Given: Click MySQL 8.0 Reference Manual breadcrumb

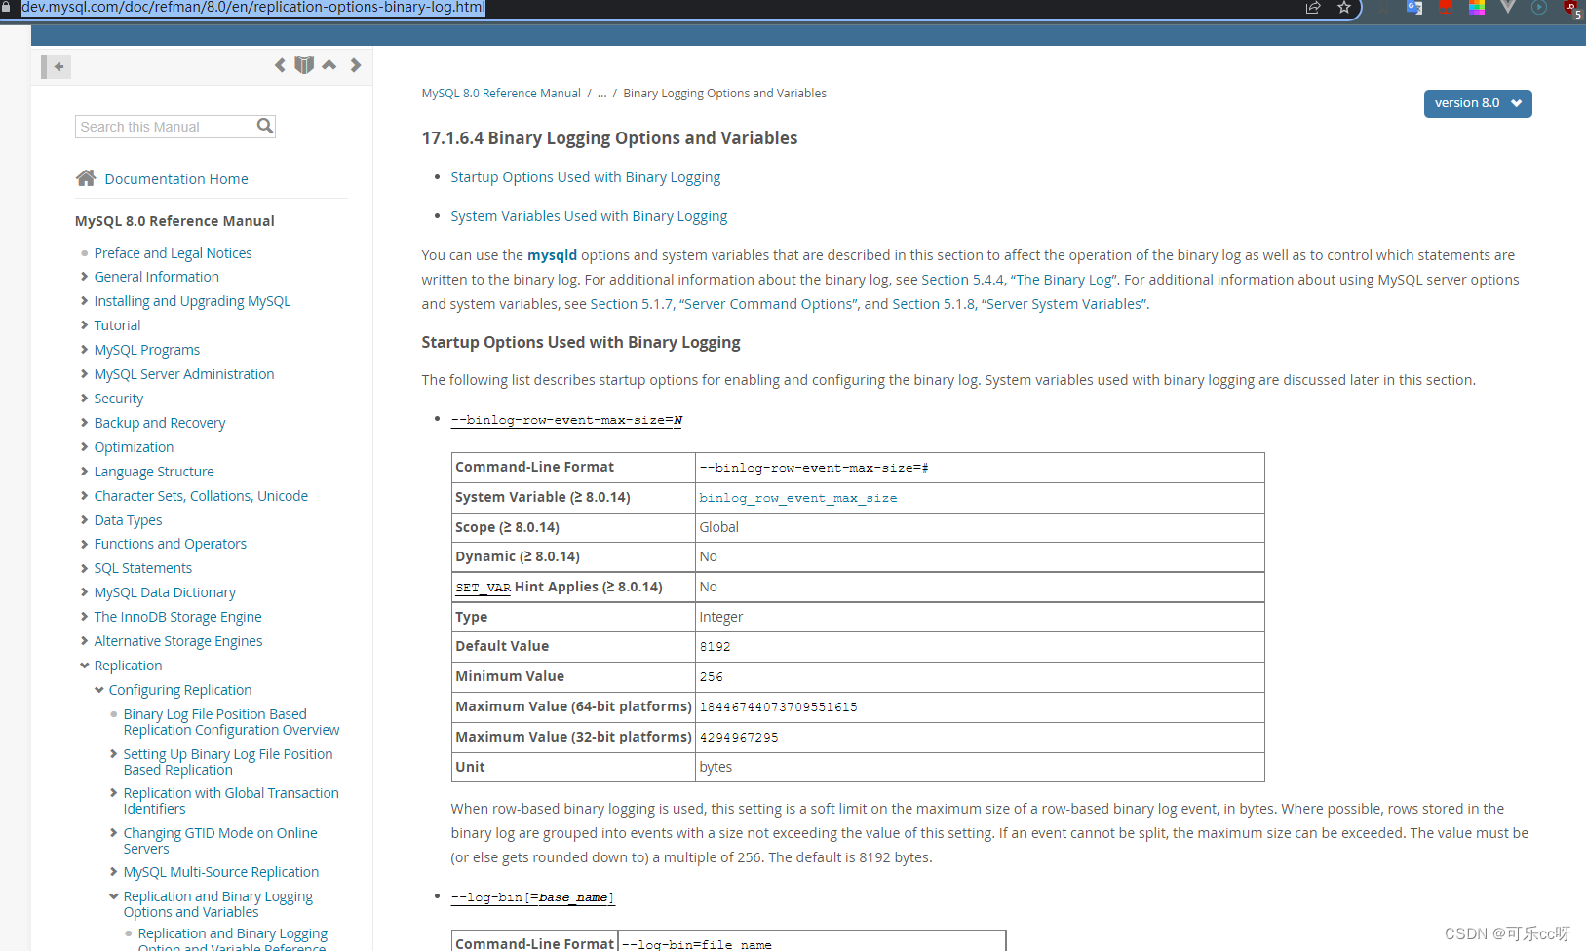Looking at the screenshot, I should 501,94.
